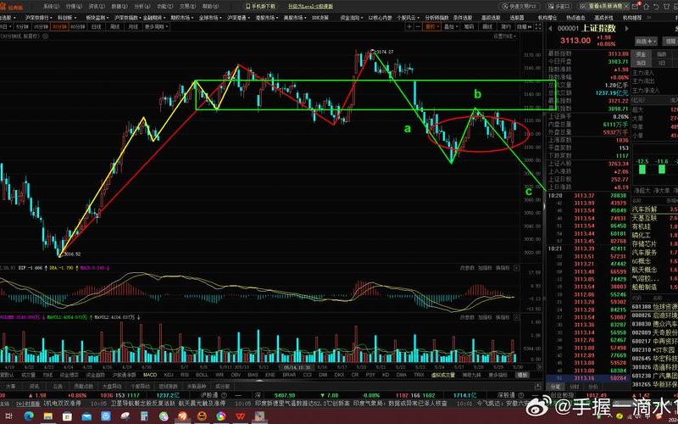
Task: Open quick trade F12 button
Action: (520, 6)
